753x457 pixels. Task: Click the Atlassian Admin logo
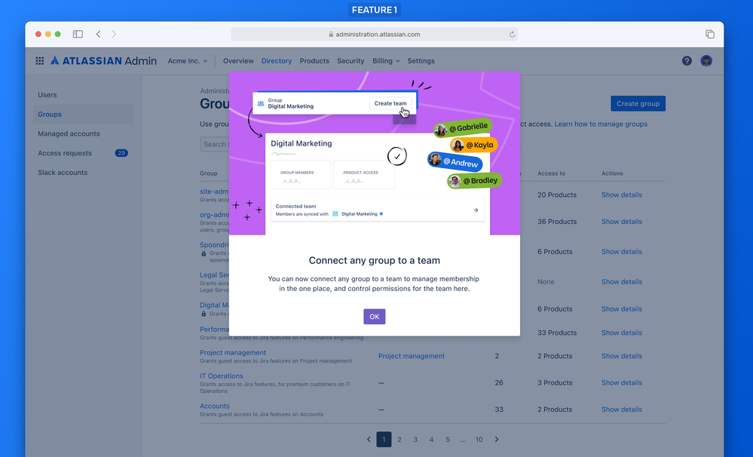tap(104, 60)
